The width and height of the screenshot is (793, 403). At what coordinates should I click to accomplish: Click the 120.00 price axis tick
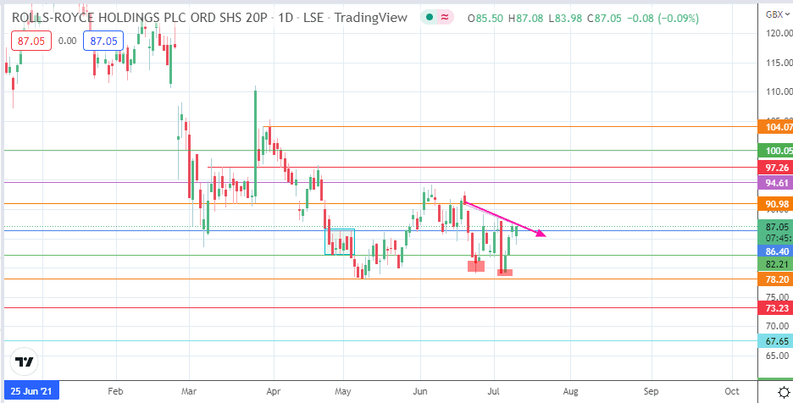[779, 33]
